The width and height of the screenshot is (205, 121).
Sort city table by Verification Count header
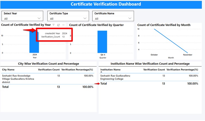click(x=49, y=70)
